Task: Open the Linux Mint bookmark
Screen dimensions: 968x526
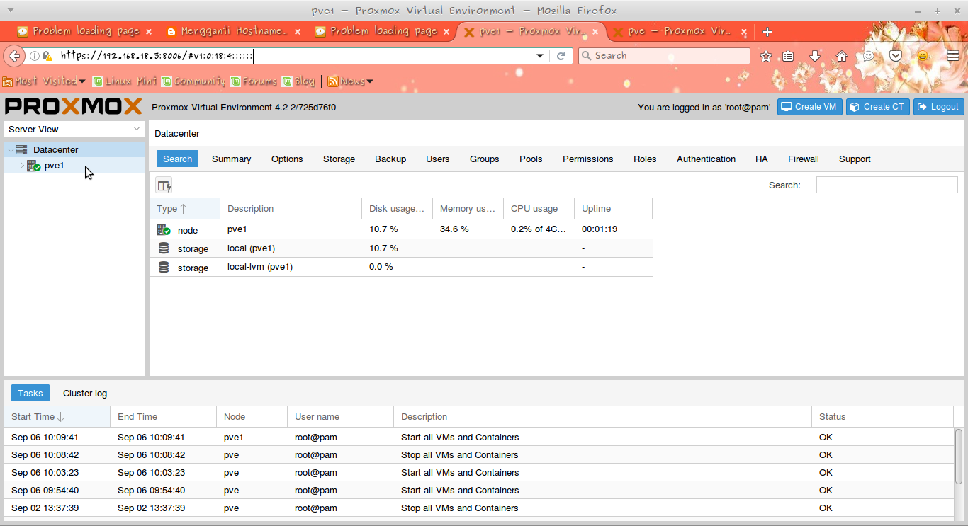Action: coord(125,81)
